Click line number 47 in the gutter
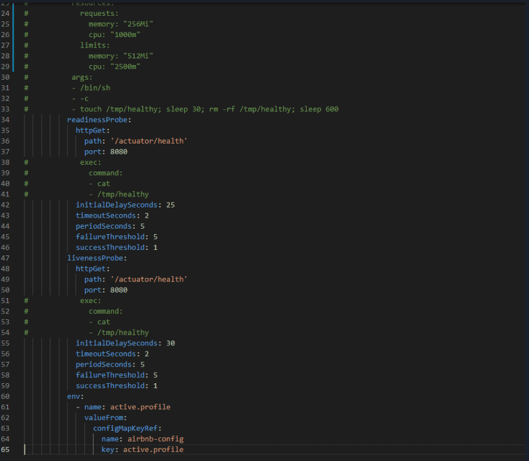Image resolution: width=529 pixels, height=461 pixels. pyautogui.click(x=5, y=258)
